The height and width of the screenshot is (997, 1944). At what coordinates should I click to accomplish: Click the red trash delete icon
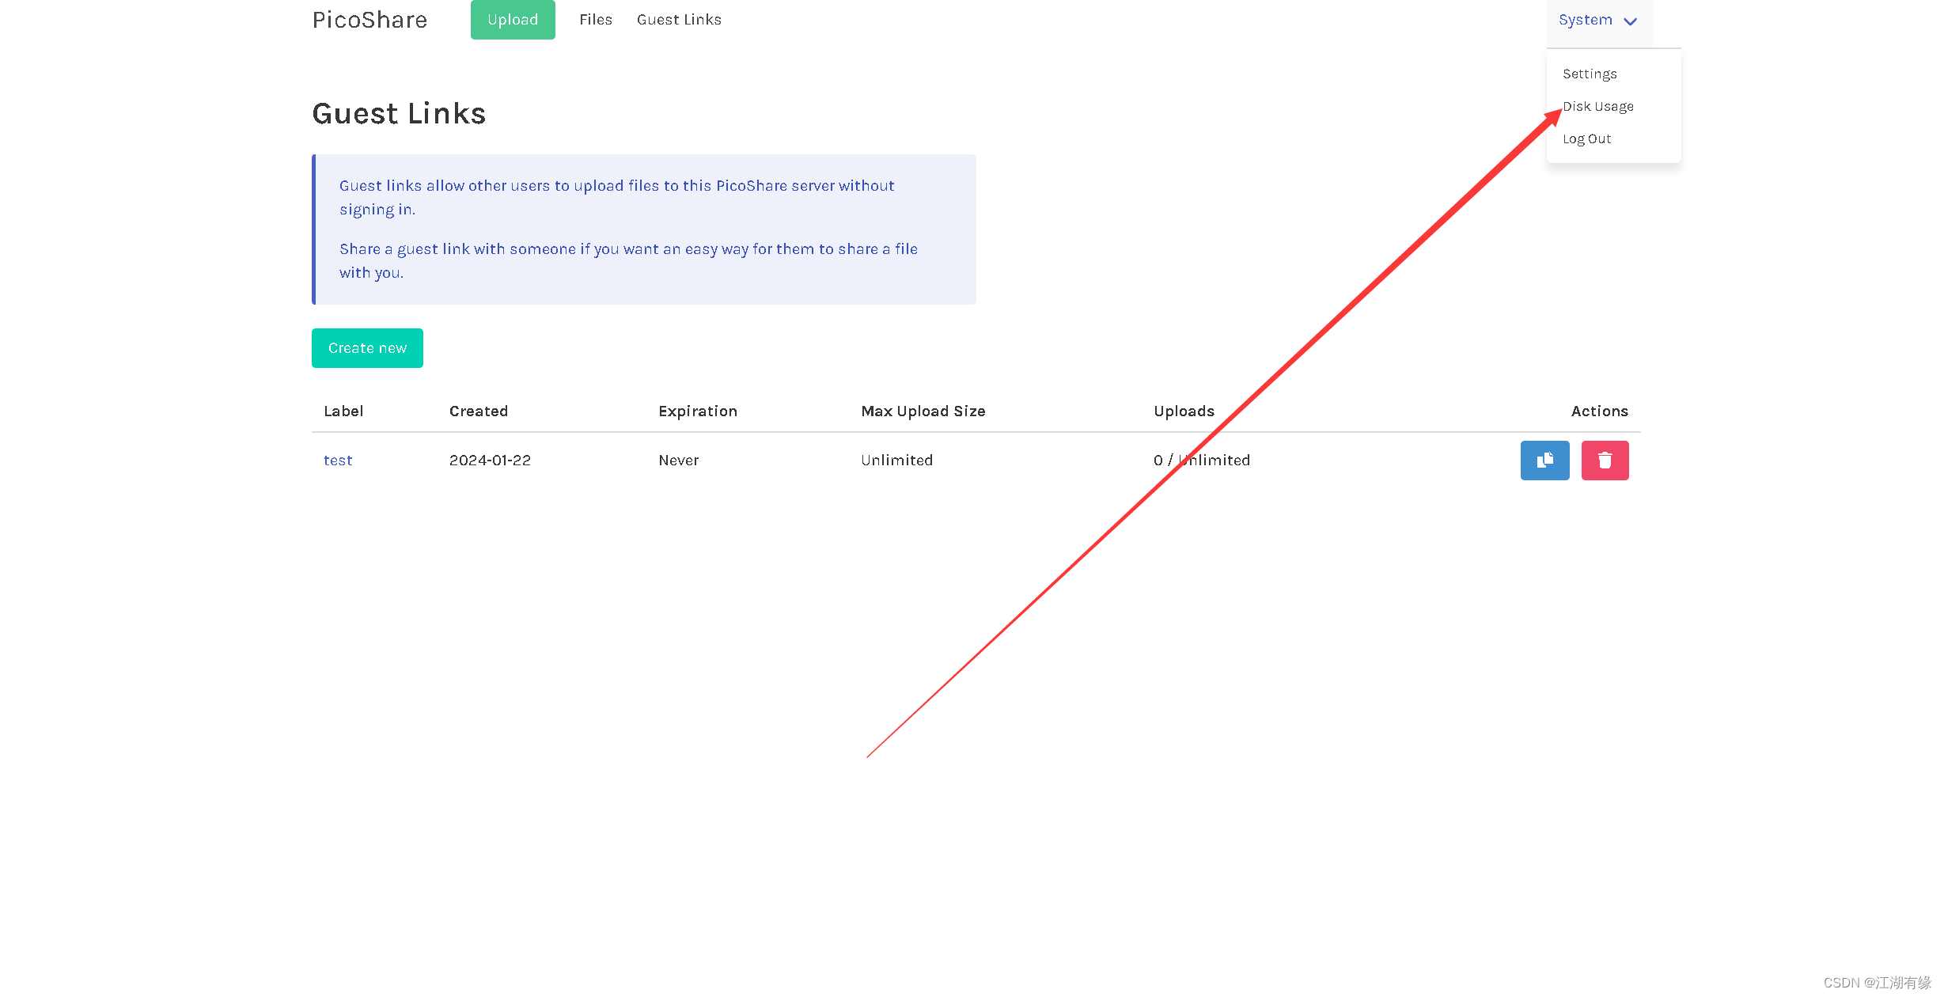coord(1604,460)
